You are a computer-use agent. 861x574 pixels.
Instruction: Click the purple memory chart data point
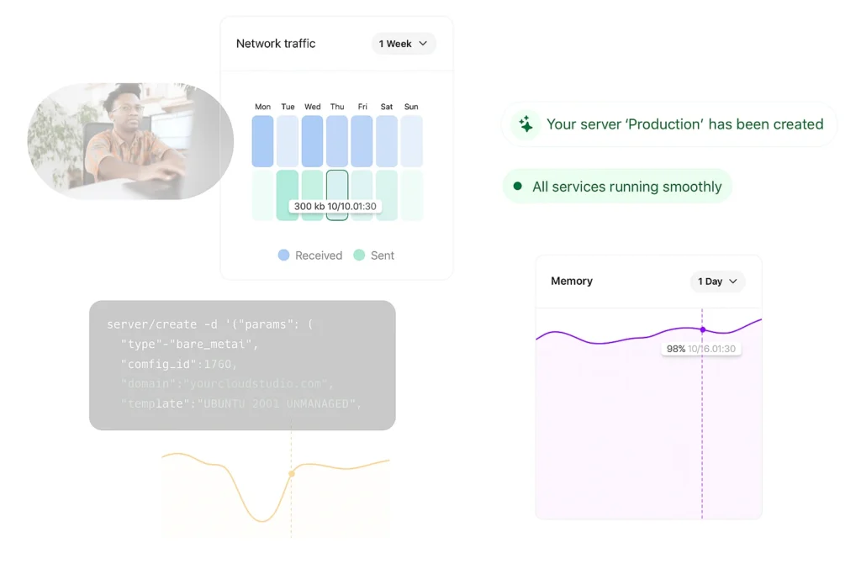click(x=703, y=329)
